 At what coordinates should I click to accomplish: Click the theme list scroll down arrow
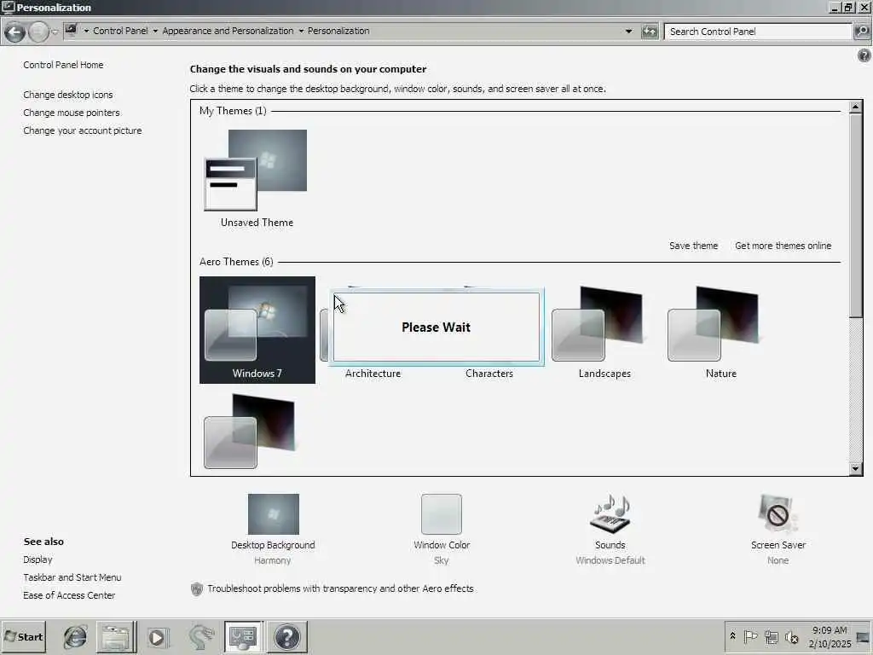tap(856, 469)
